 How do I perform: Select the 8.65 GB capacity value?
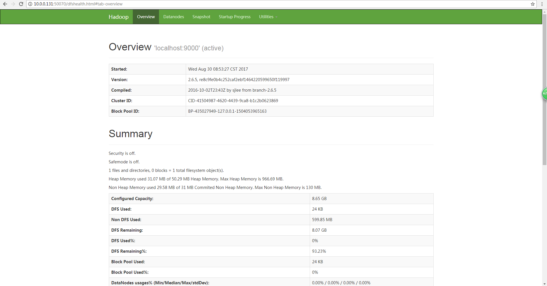[x=319, y=199]
